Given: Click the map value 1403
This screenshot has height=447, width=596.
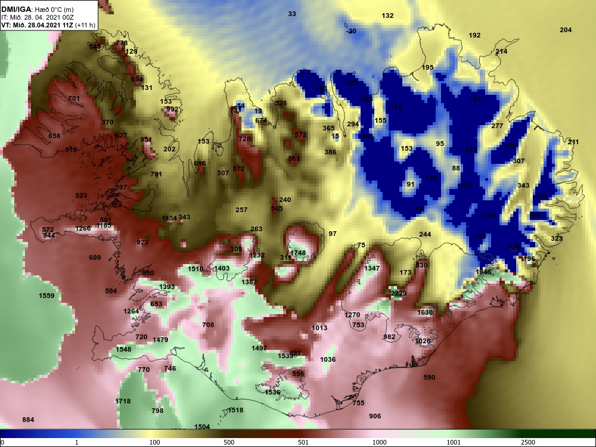Looking at the screenshot, I should pyautogui.click(x=222, y=268).
